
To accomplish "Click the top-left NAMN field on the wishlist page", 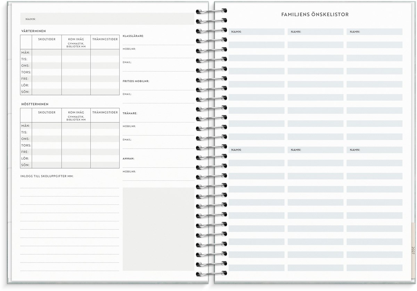I will (256, 32).
